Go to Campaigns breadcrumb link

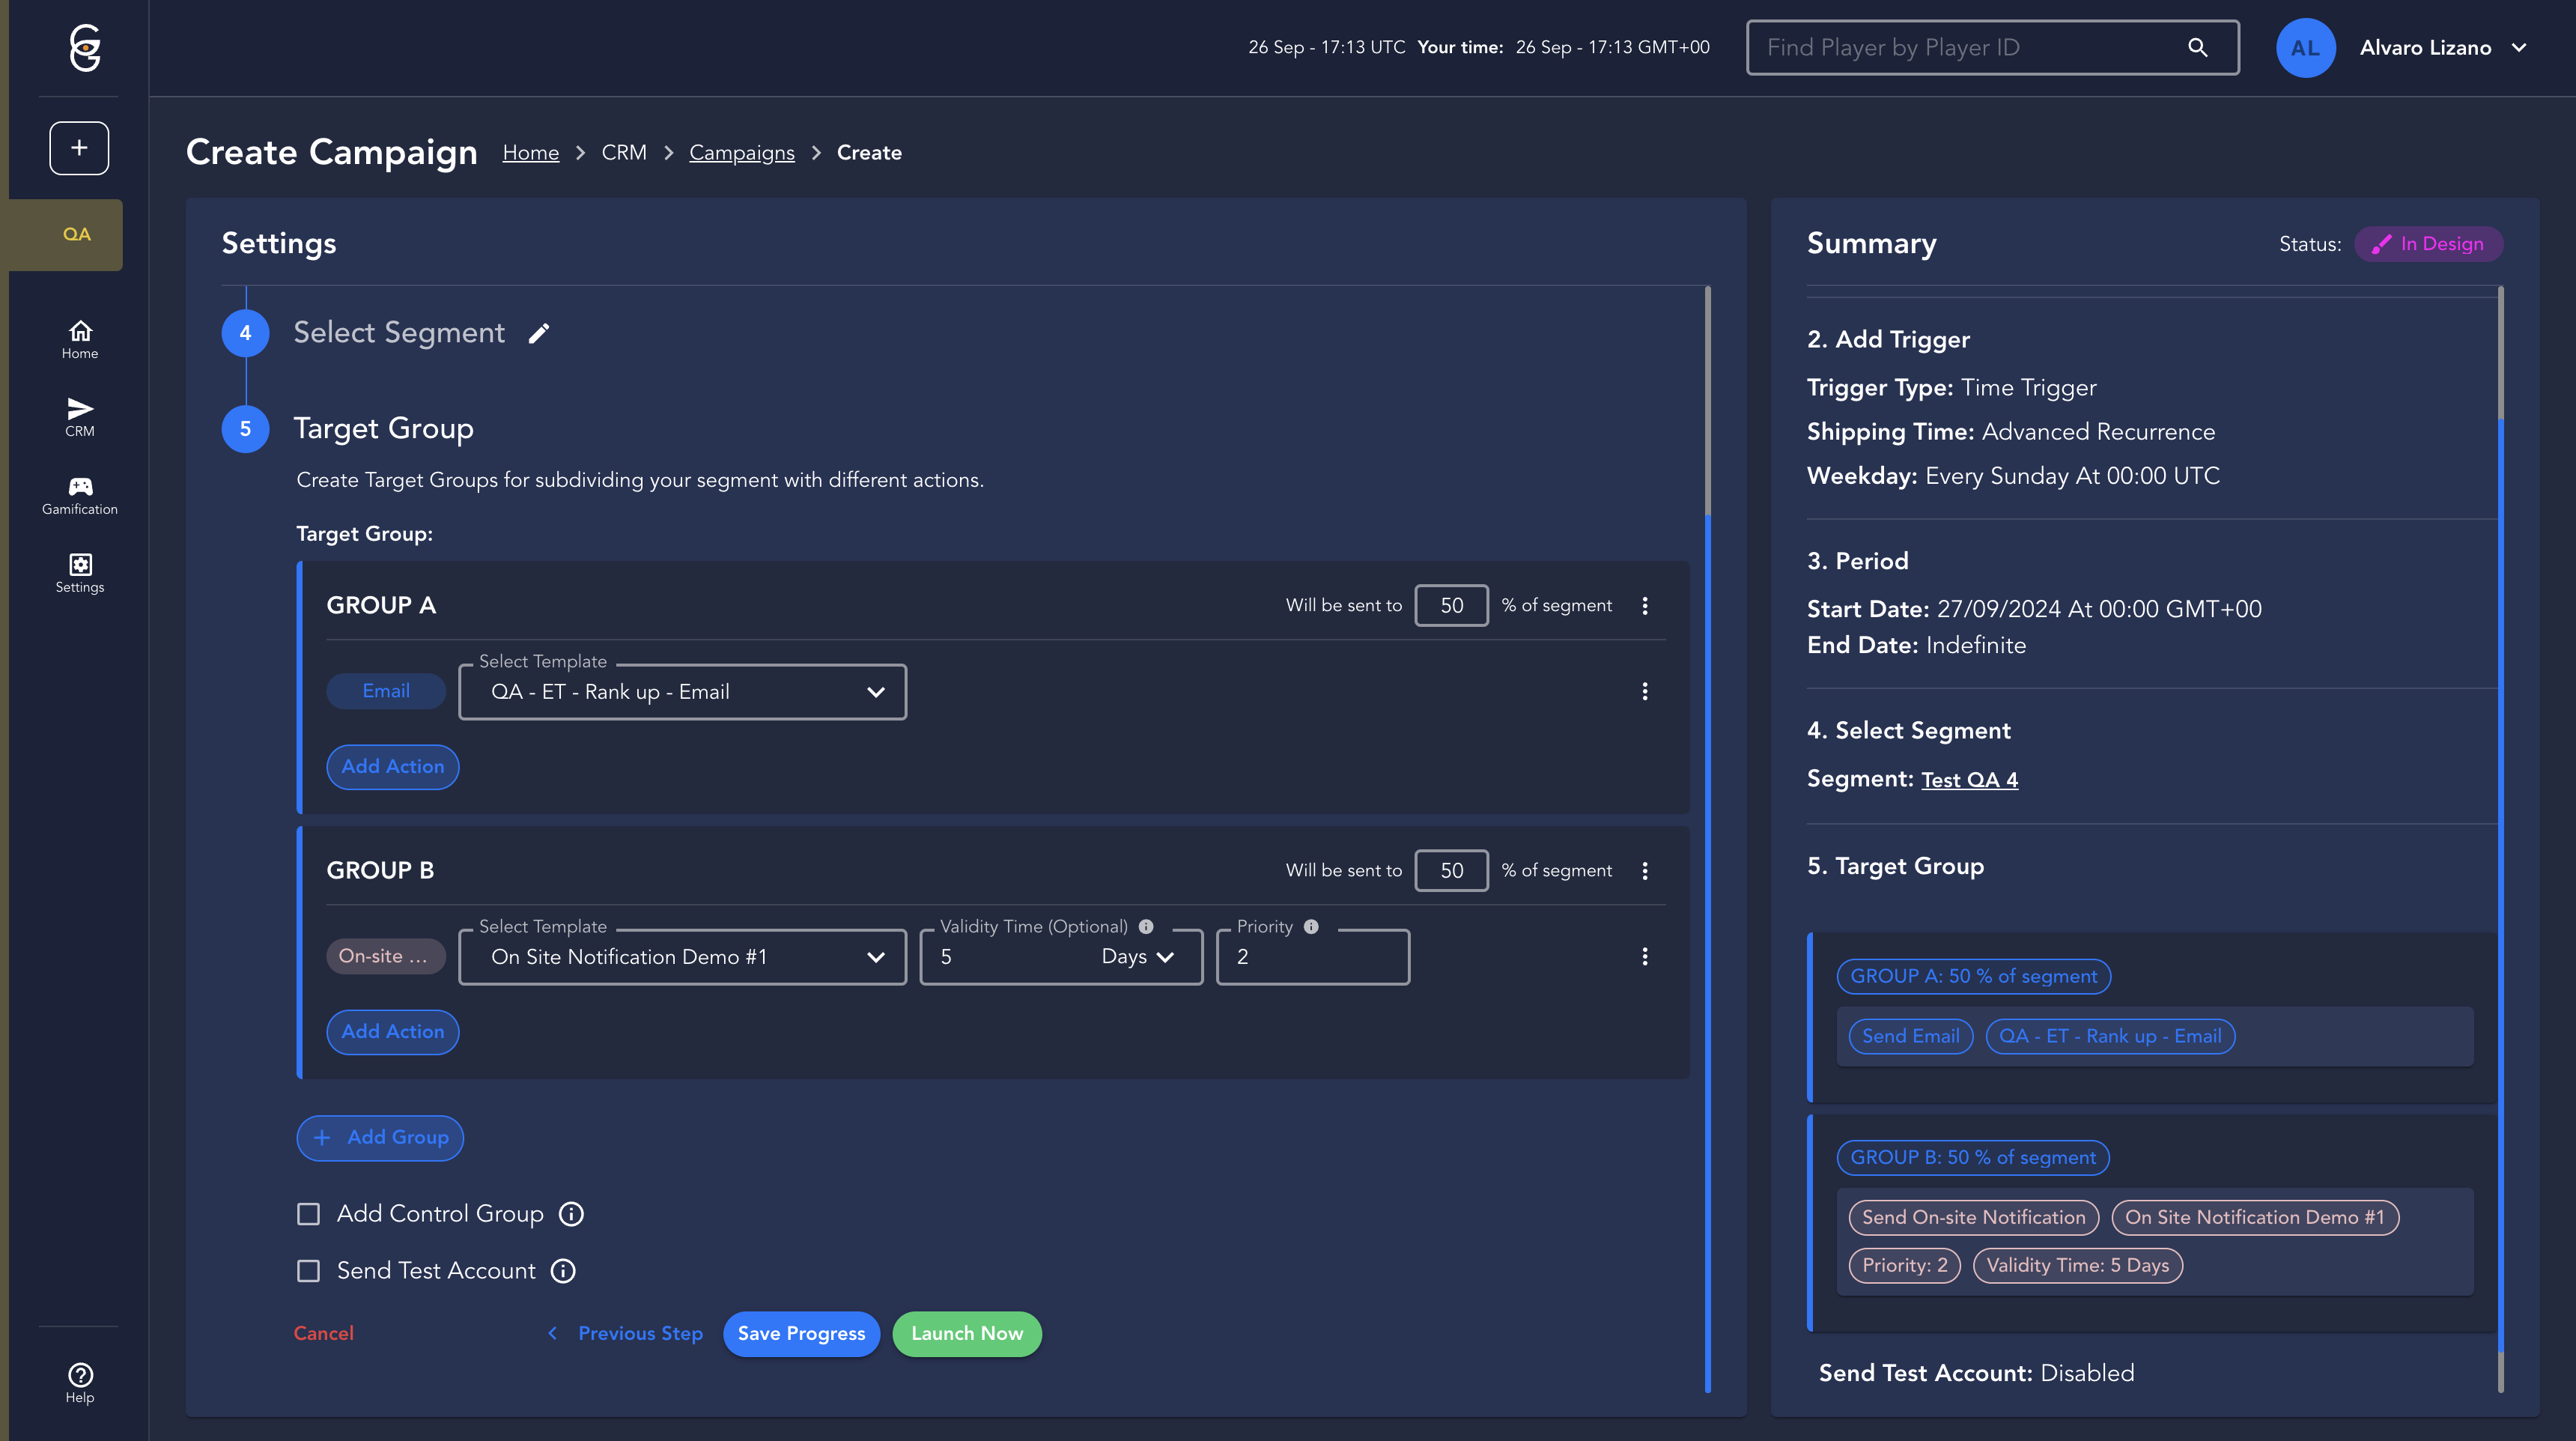741,153
